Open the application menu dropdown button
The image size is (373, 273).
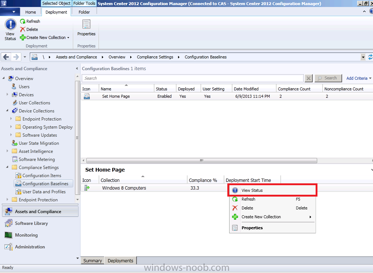click(9, 12)
